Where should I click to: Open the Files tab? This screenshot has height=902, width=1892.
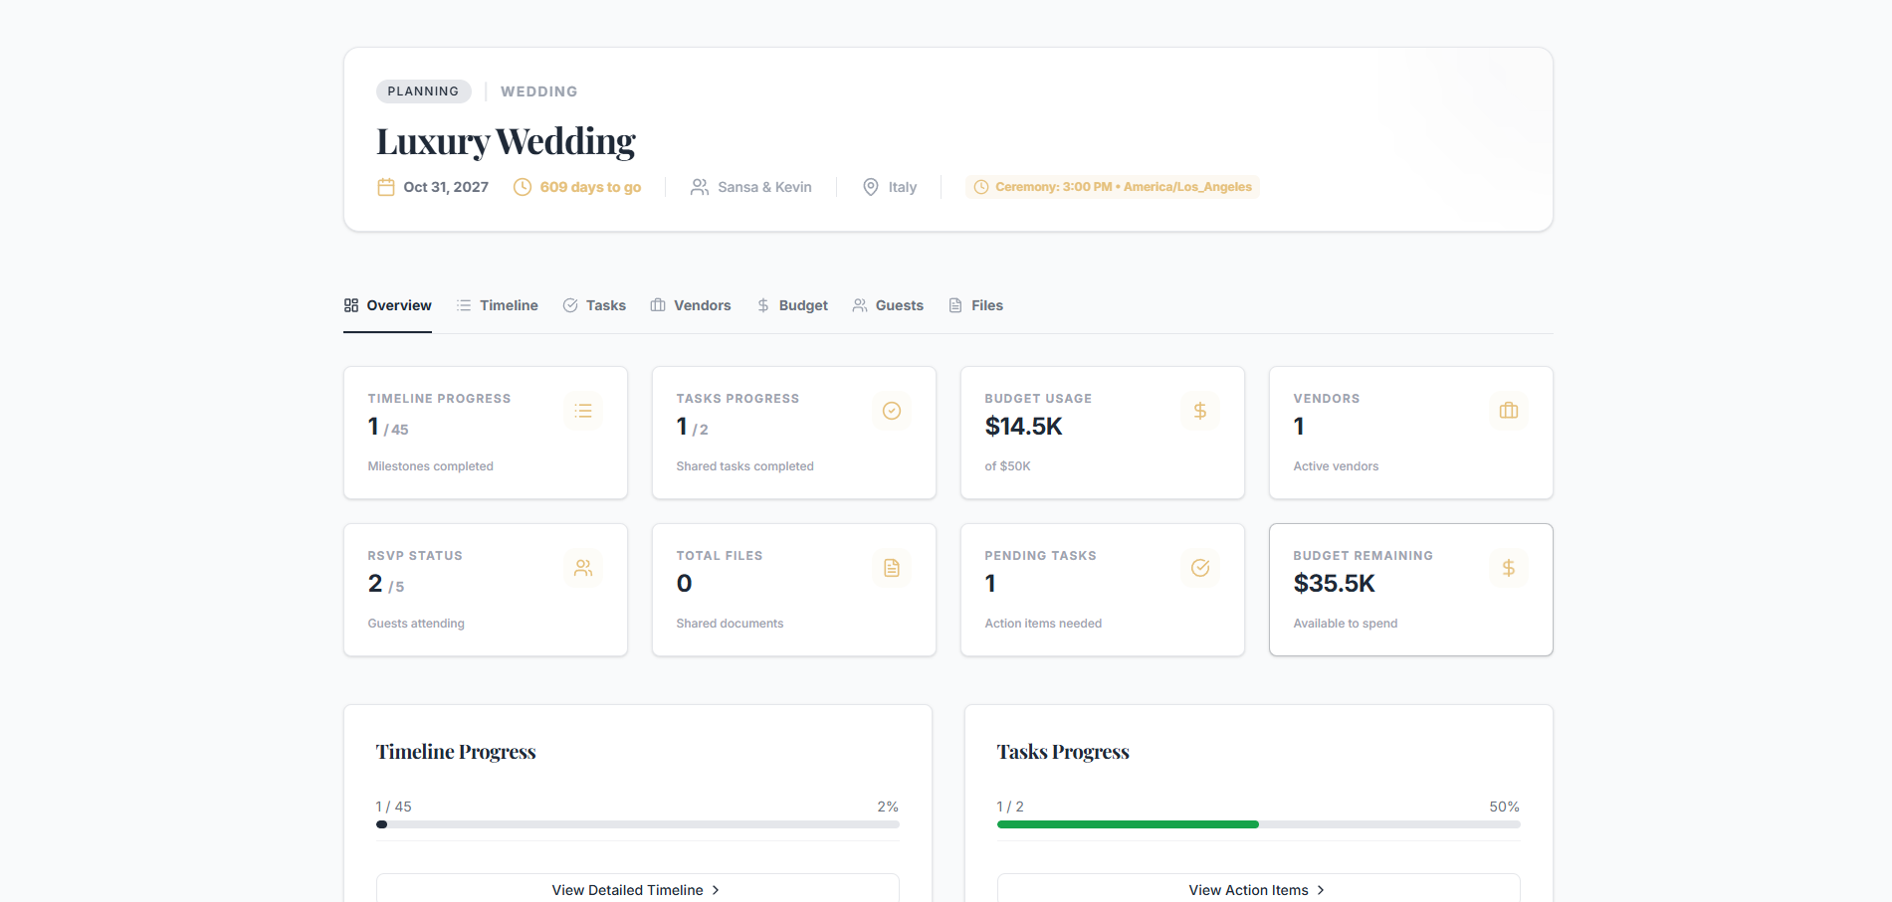975,305
